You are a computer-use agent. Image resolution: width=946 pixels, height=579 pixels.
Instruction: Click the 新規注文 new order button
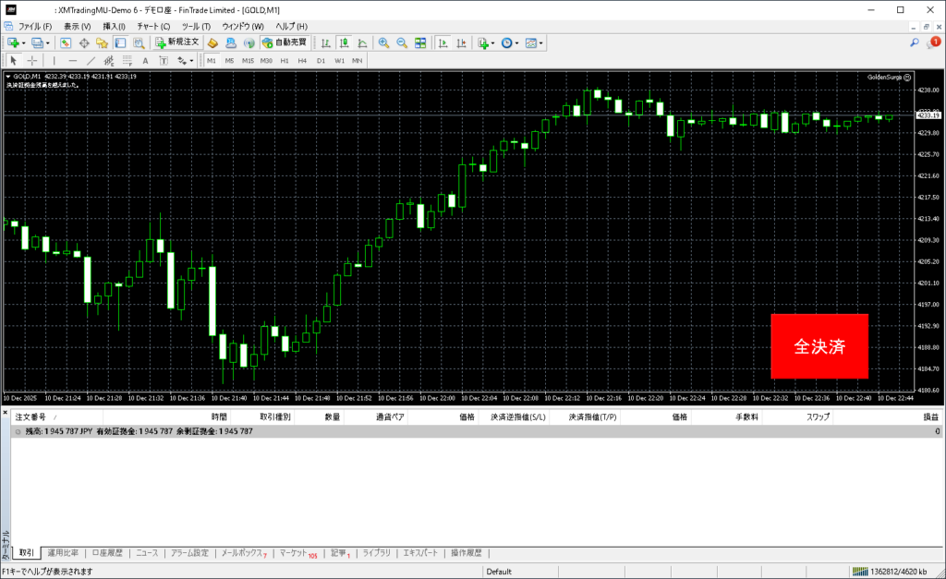[x=176, y=42]
